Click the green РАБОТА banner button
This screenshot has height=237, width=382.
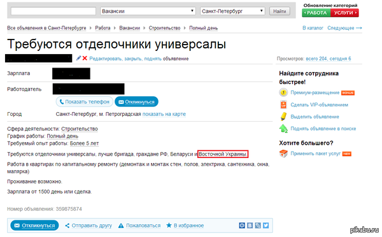[x=316, y=13]
